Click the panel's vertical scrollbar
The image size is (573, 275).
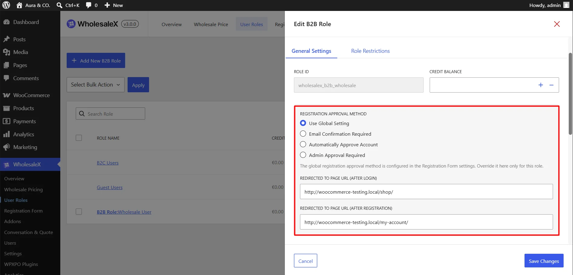570,93
